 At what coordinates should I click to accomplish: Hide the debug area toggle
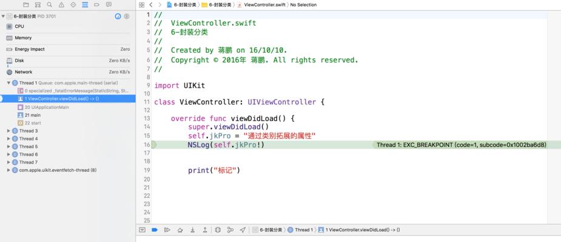click(142, 230)
